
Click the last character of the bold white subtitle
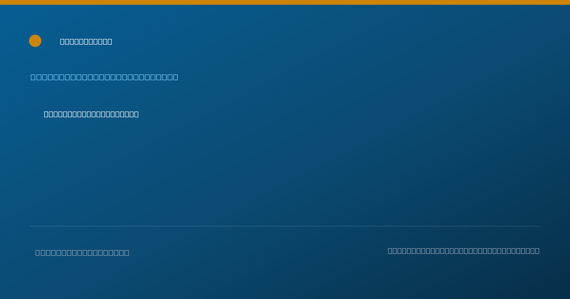pos(136,114)
